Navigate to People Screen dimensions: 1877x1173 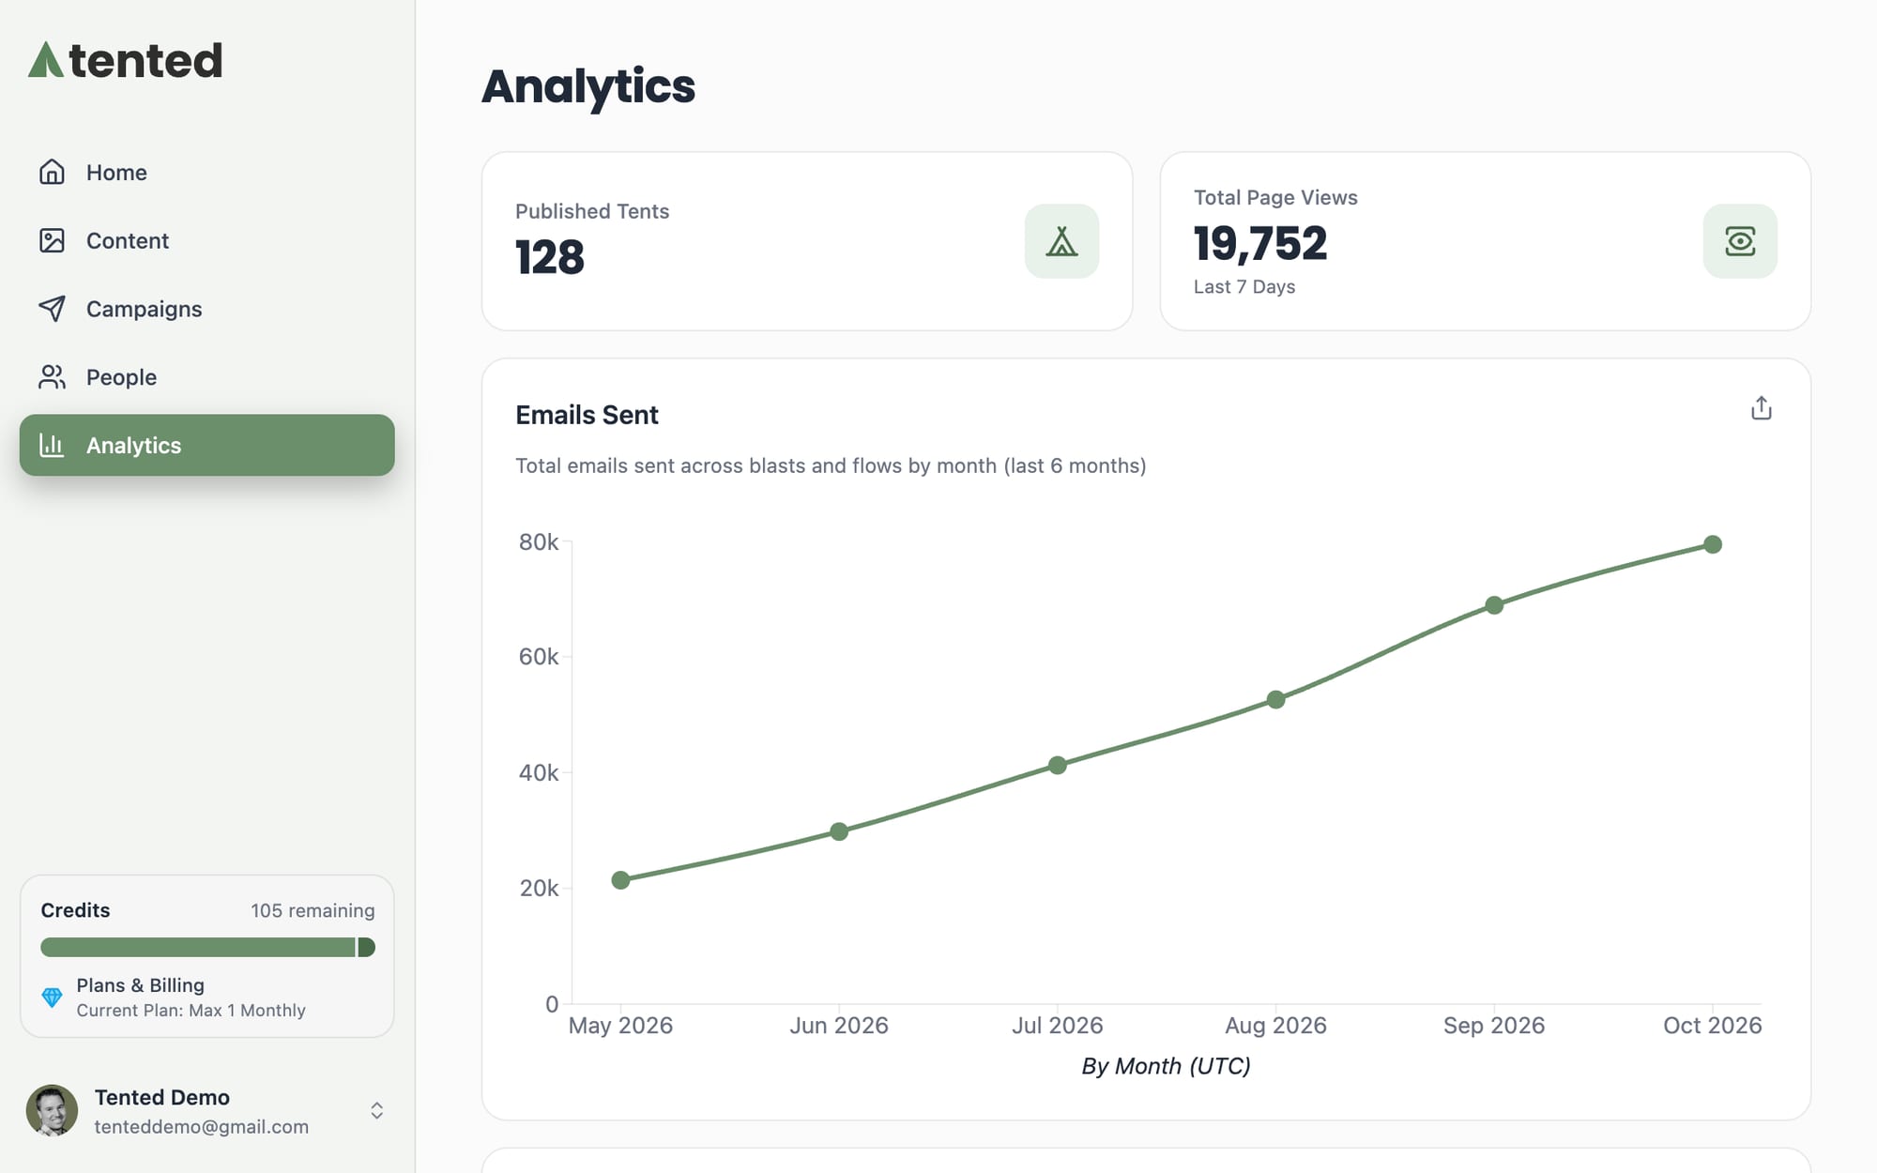[x=206, y=377]
